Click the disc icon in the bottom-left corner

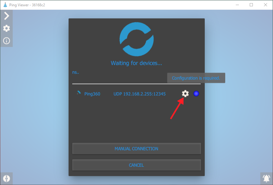click(7, 178)
